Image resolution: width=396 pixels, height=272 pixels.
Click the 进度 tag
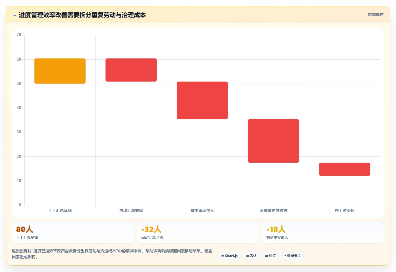pyautogui.click(x=270, y=256)
